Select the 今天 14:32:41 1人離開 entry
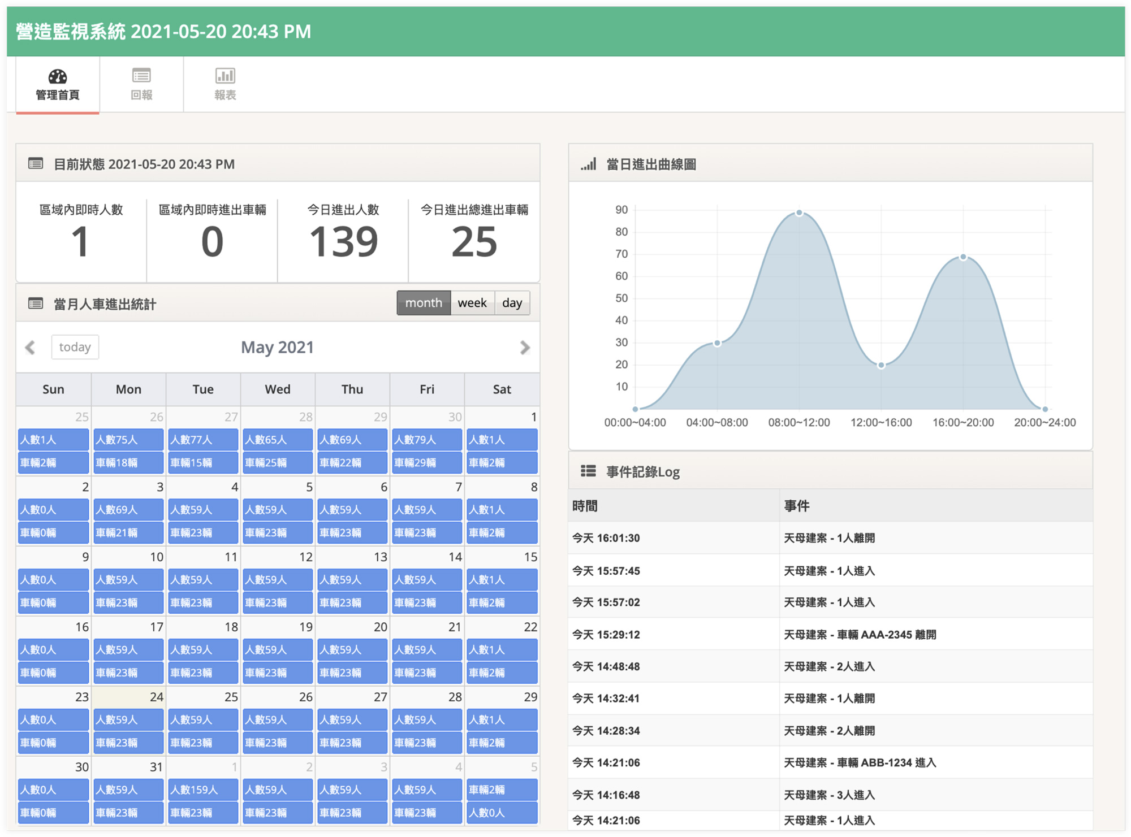 tap(830, 699)
